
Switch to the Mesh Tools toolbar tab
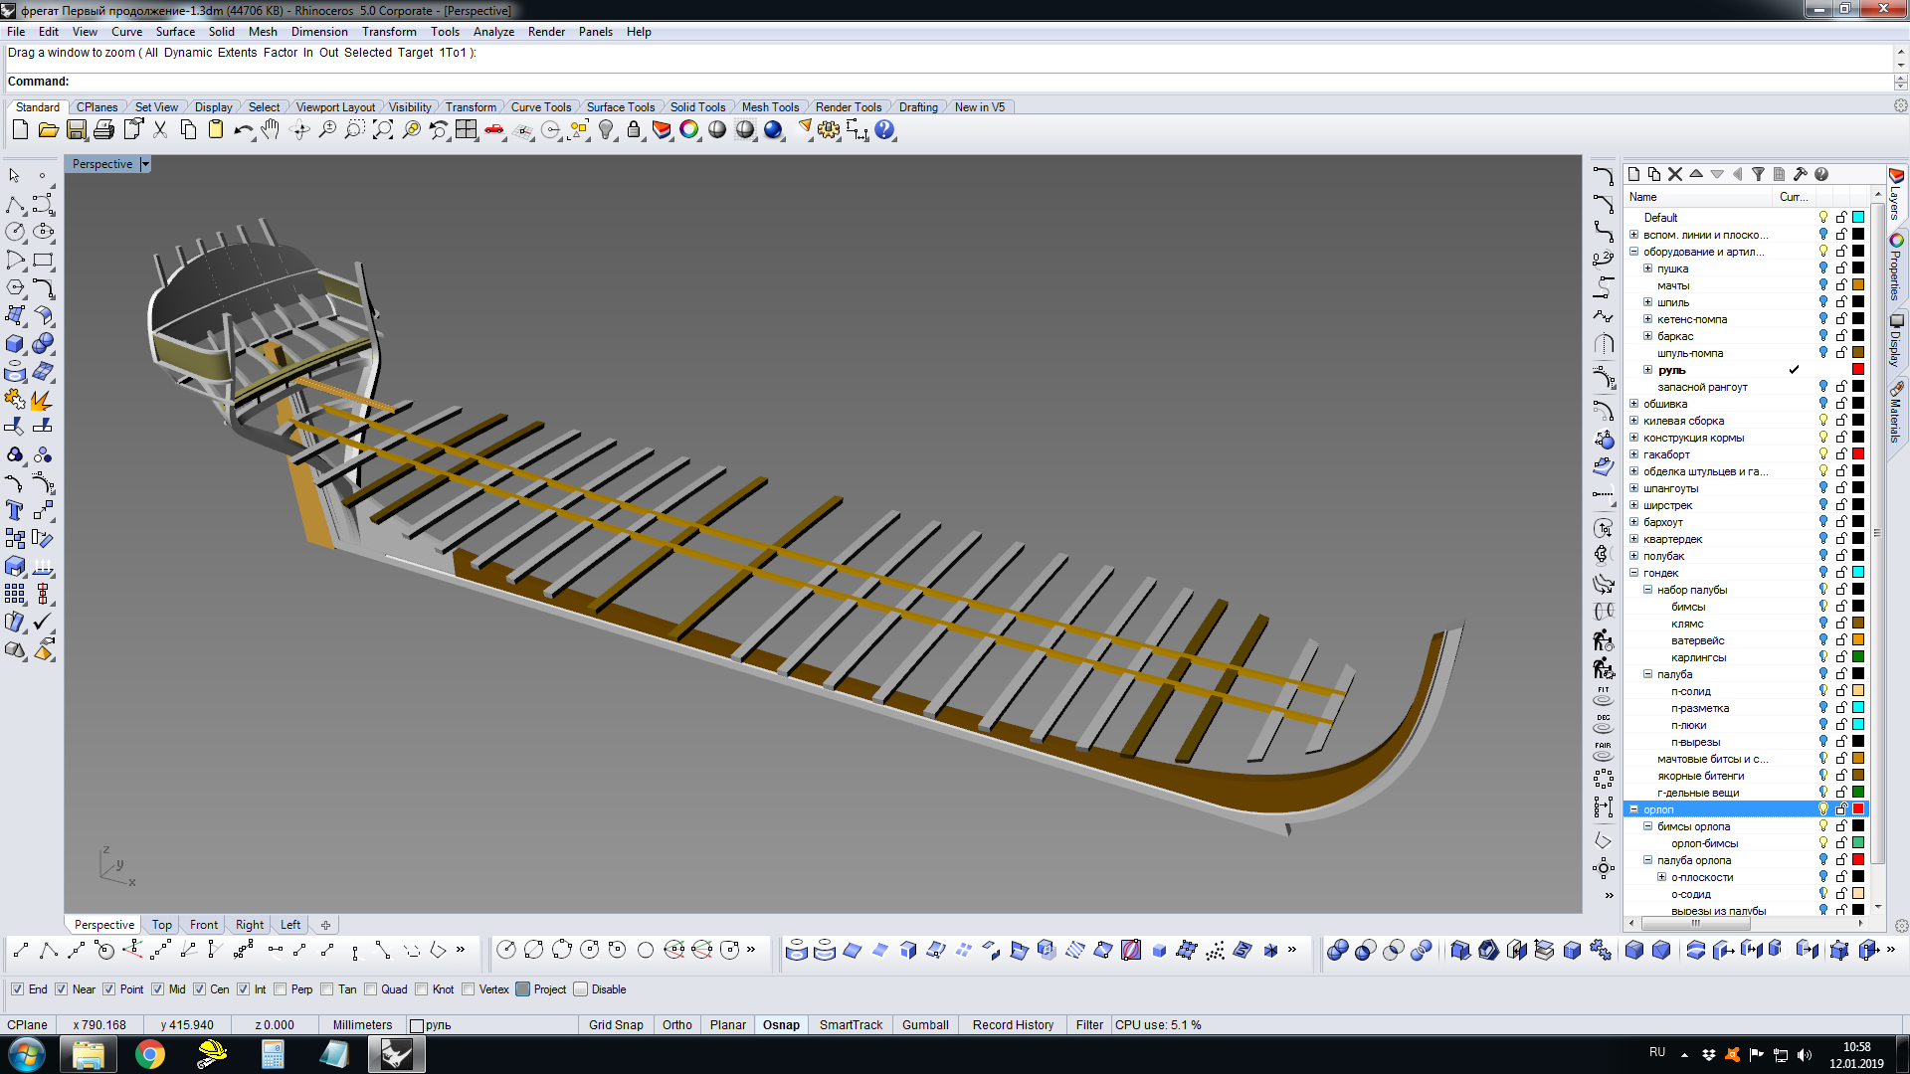pyautogui.click(x=770, y=107)
